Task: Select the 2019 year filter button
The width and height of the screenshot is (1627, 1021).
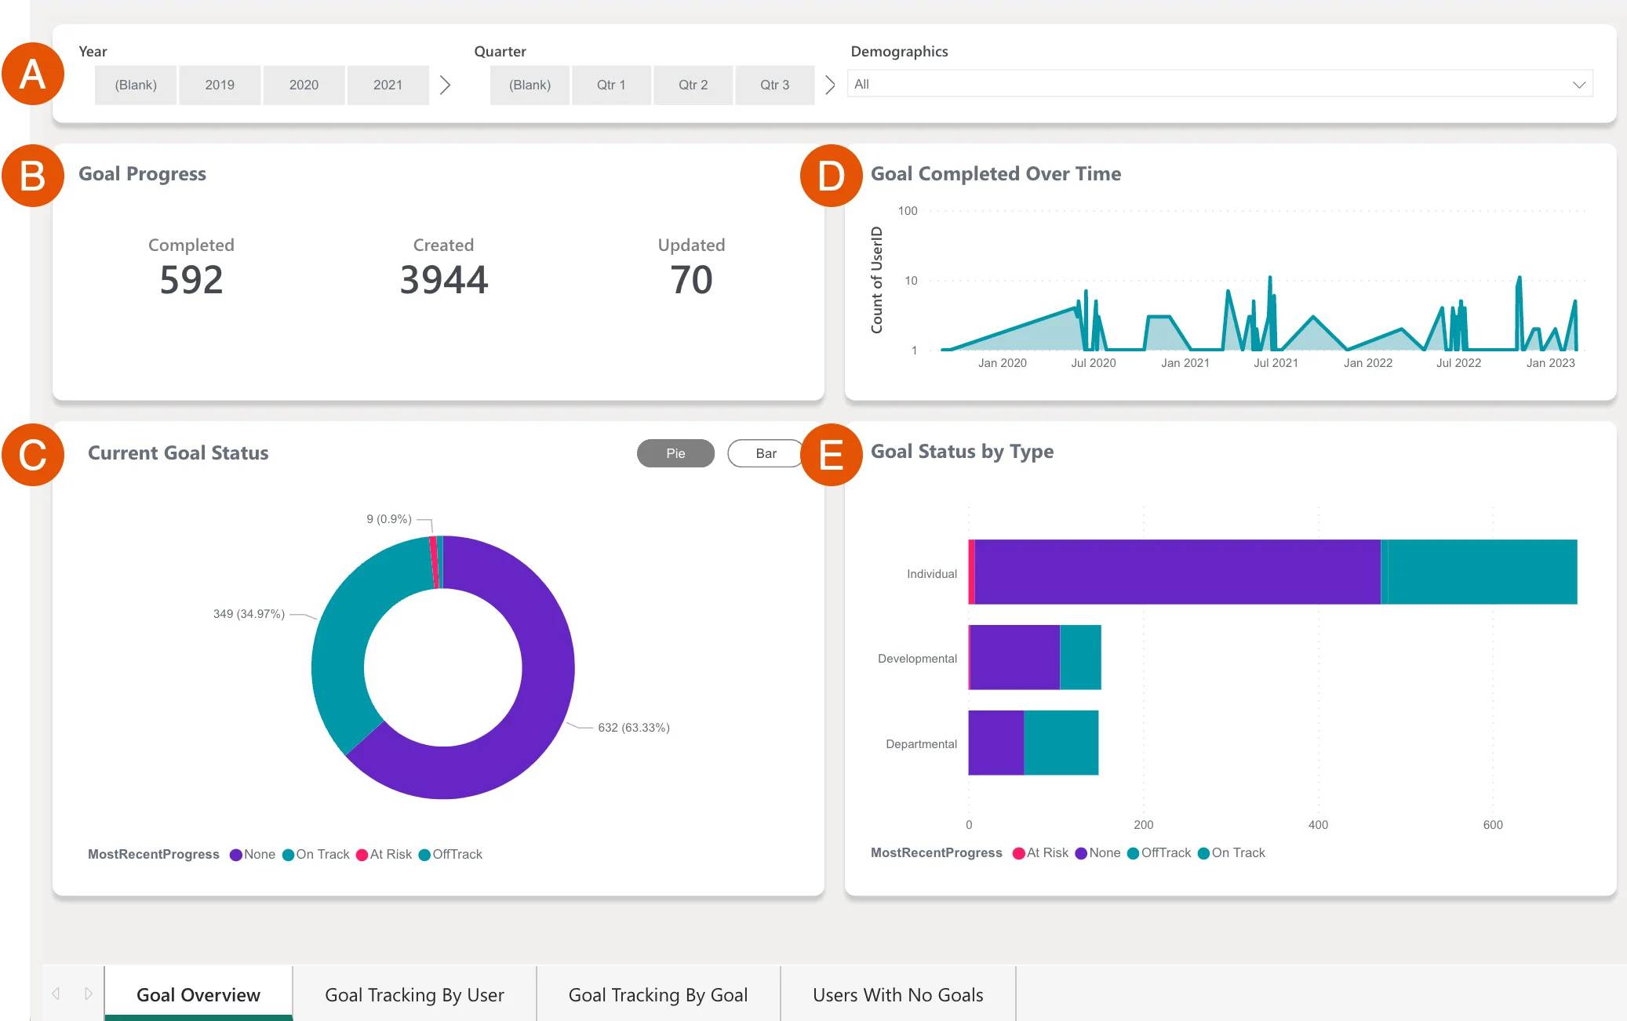Action: (220, 85)
